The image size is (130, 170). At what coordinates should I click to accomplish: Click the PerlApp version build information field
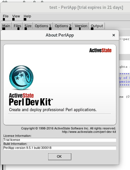60,148
